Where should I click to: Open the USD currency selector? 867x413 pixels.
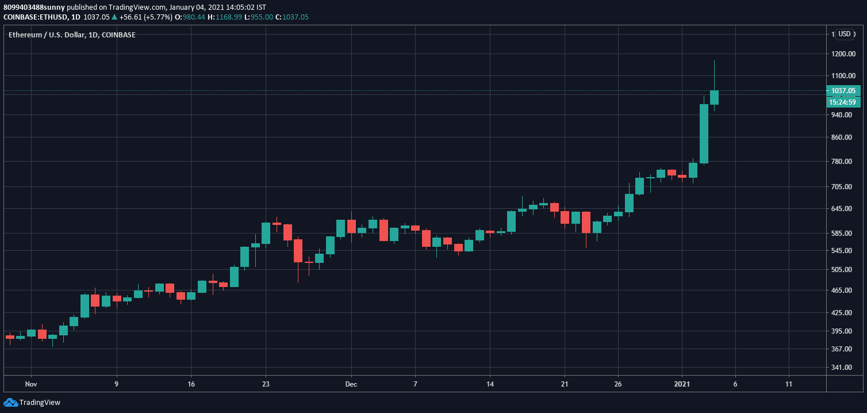click(844, 34)
